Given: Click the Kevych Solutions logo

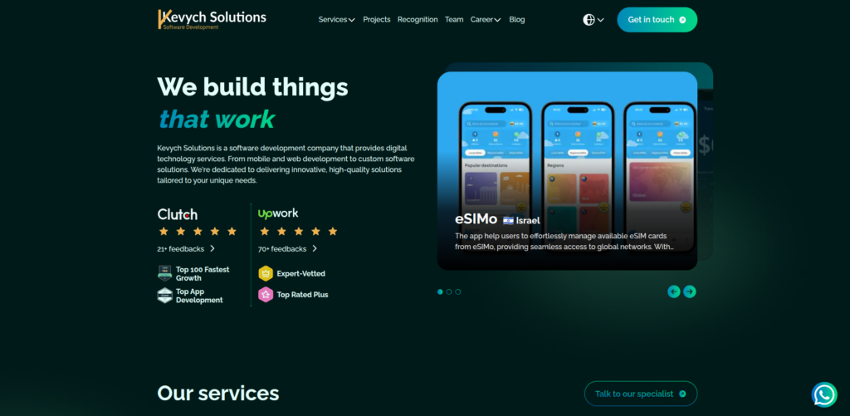Looking at the screenshot, I should coord(212,20).
